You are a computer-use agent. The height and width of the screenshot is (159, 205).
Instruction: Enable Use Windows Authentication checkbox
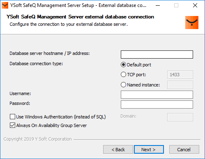click(12, 117)
